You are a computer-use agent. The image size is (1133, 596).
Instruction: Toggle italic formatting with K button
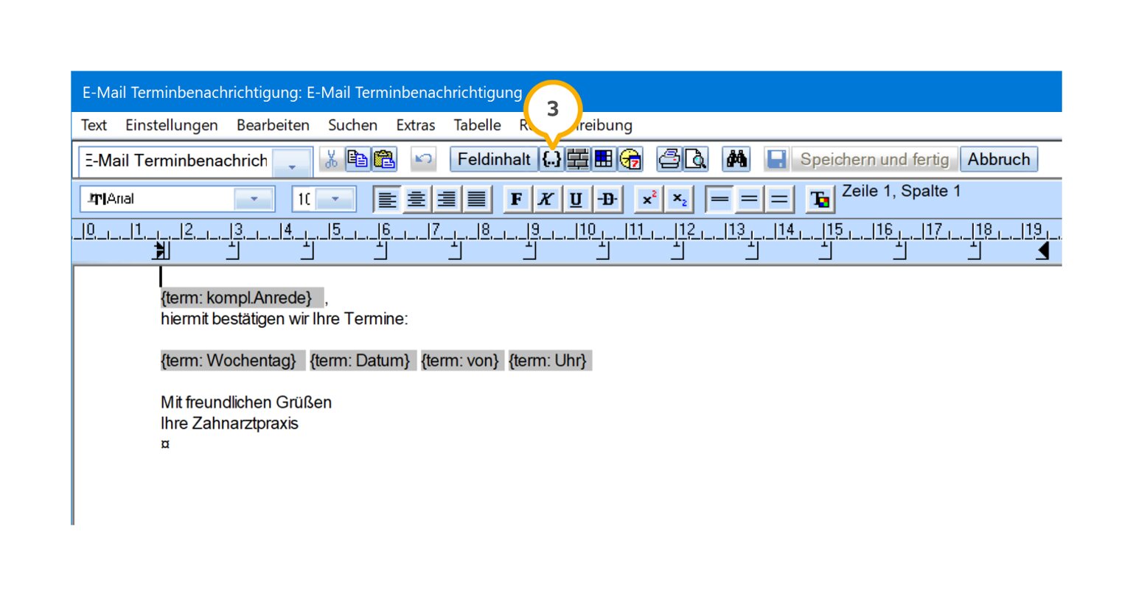(546, 199)
